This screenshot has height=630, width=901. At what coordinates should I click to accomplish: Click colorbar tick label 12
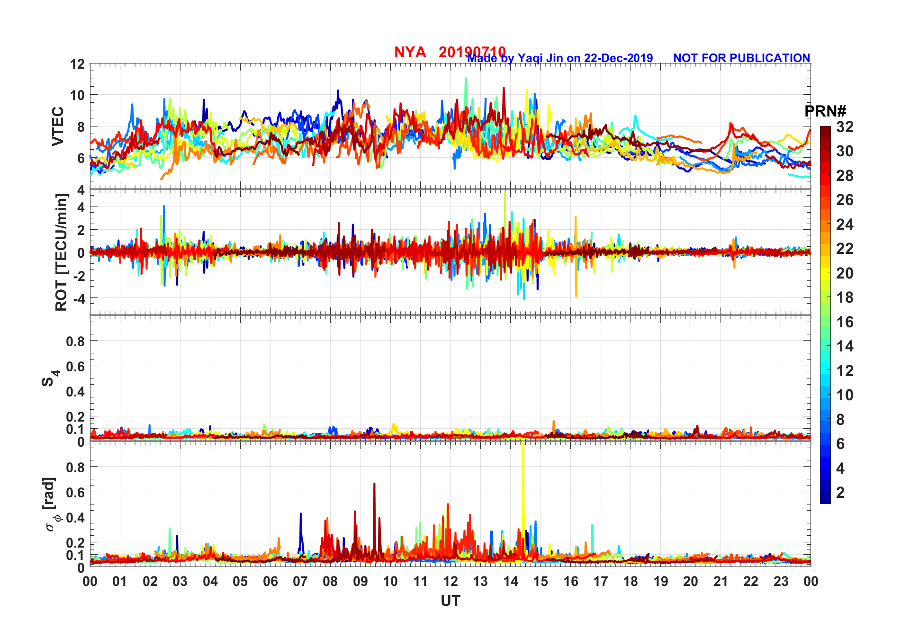pyautogui.click(x=845, y=370)
